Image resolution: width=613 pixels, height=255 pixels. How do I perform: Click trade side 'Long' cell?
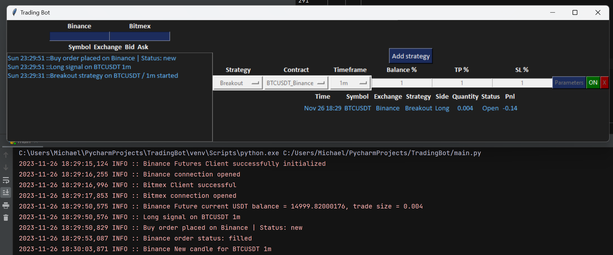point(442,108)
